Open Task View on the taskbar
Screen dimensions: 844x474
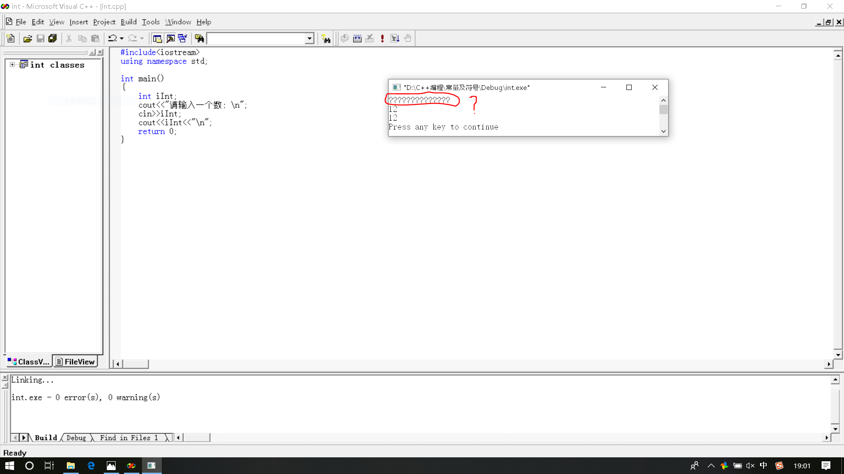click(49, 466)
